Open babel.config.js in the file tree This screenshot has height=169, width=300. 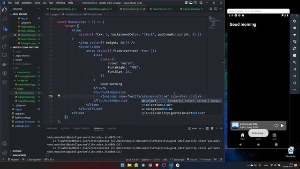tap(23, 118)
